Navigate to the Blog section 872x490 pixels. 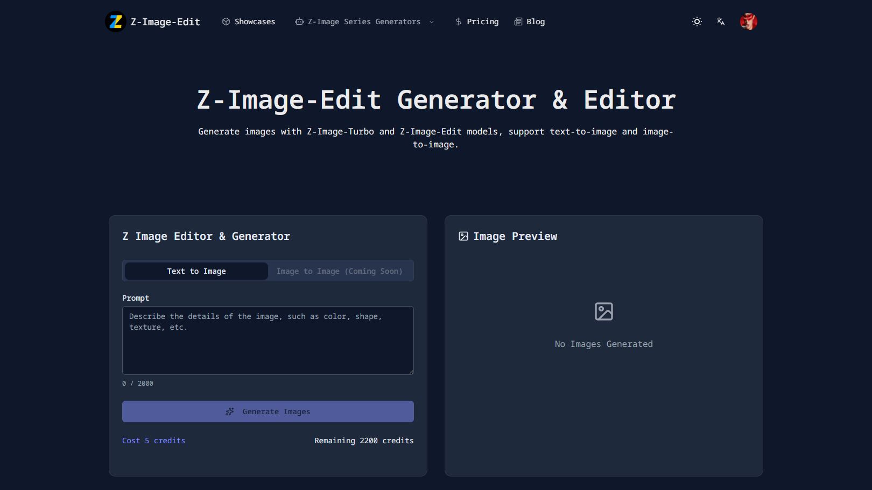coord(535,22)
